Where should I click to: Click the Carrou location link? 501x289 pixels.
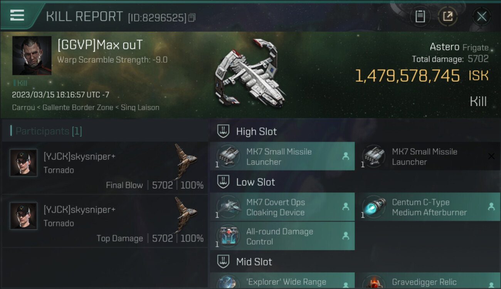tap(24, 108)
